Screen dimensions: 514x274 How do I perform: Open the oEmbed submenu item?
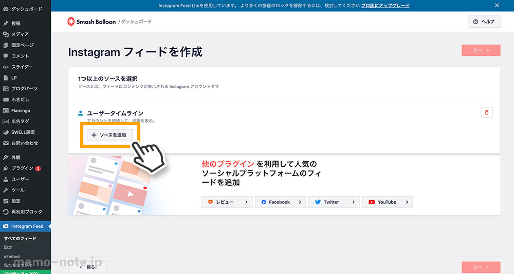12,257
